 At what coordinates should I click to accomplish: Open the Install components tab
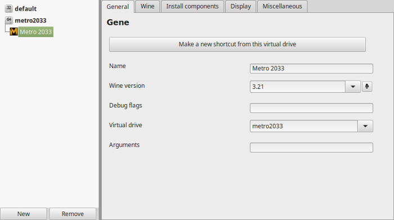coord(192,6)
